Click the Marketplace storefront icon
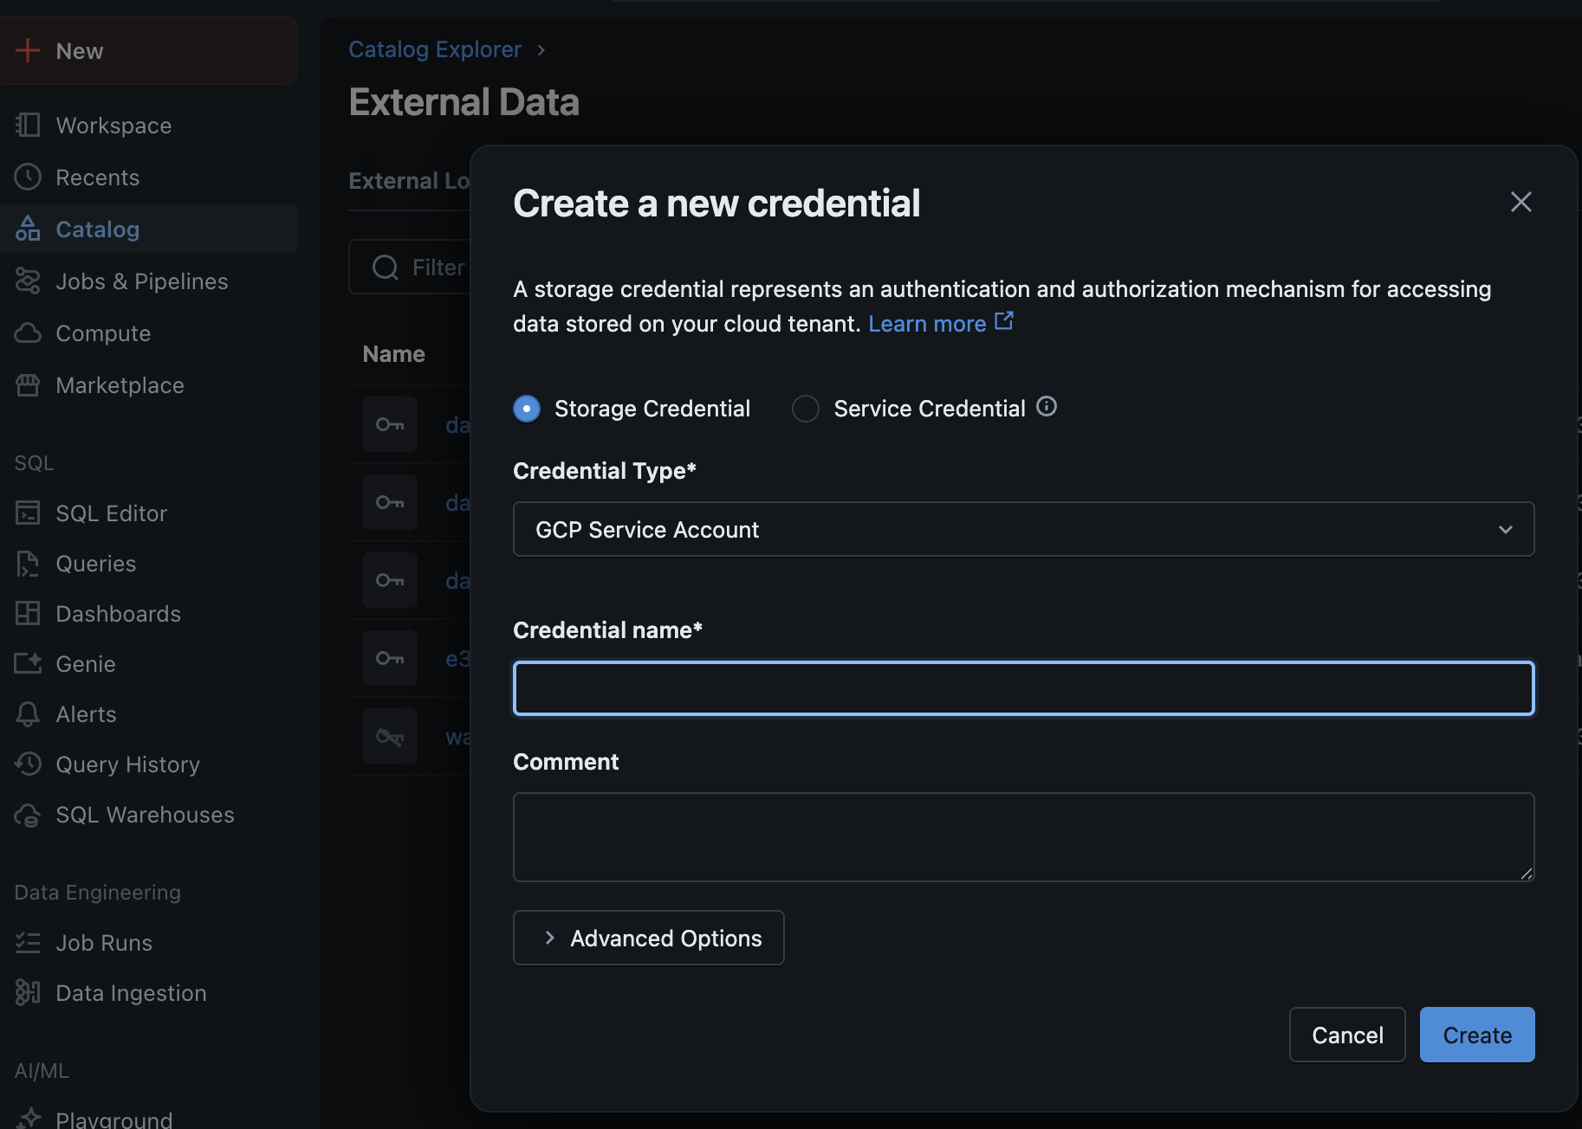This screenshot has width=1582, height=1129. (x=28, y=385)
